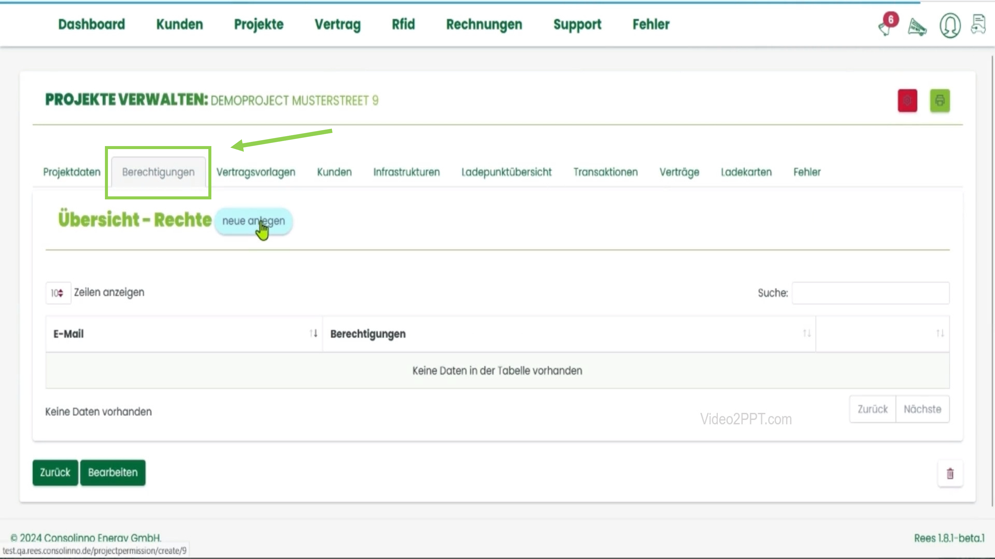The height and width of the screenshot is (559, 995).
Task: Toggle sorting on the Berechtigungen column
Action: pyautogui.click(x=807, y=333)
